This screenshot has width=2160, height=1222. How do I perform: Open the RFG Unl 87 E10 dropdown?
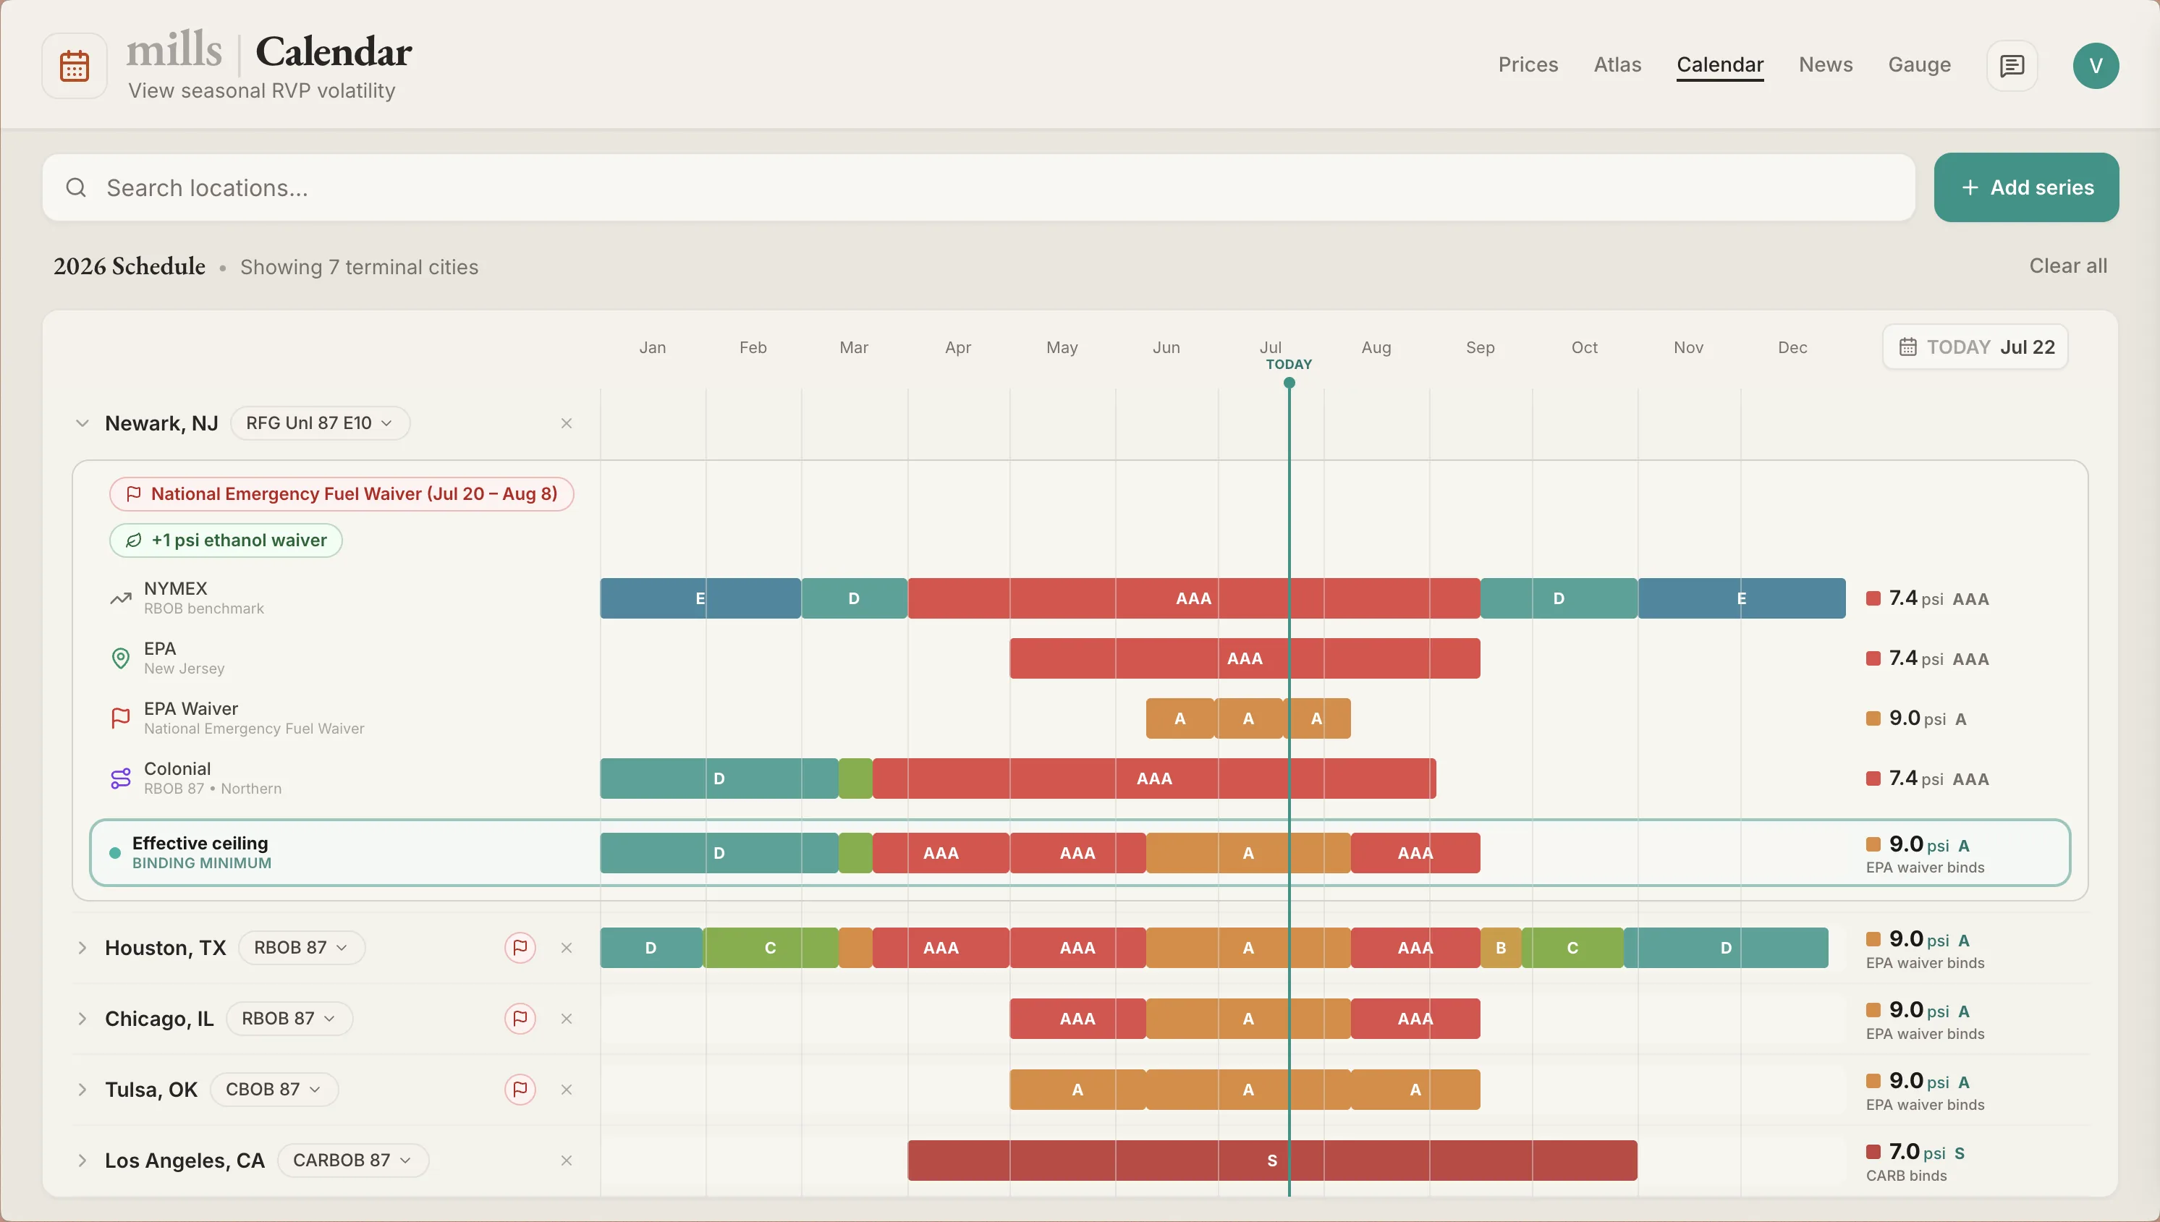(320, 423)
